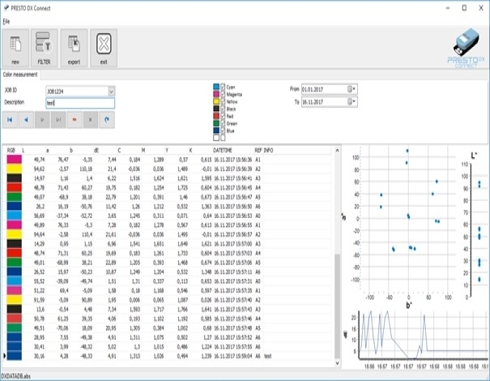Click the INFO column header
Viewport: 490px width, 381px height.
click(x=296, y=151)
